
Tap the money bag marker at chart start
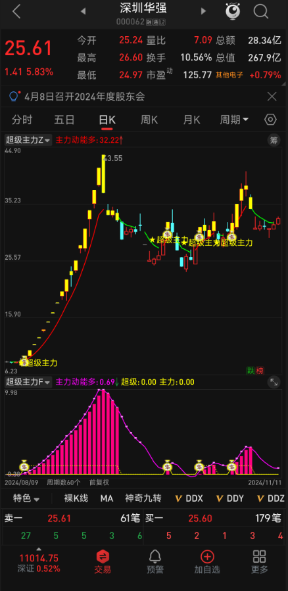click(24, 361)
